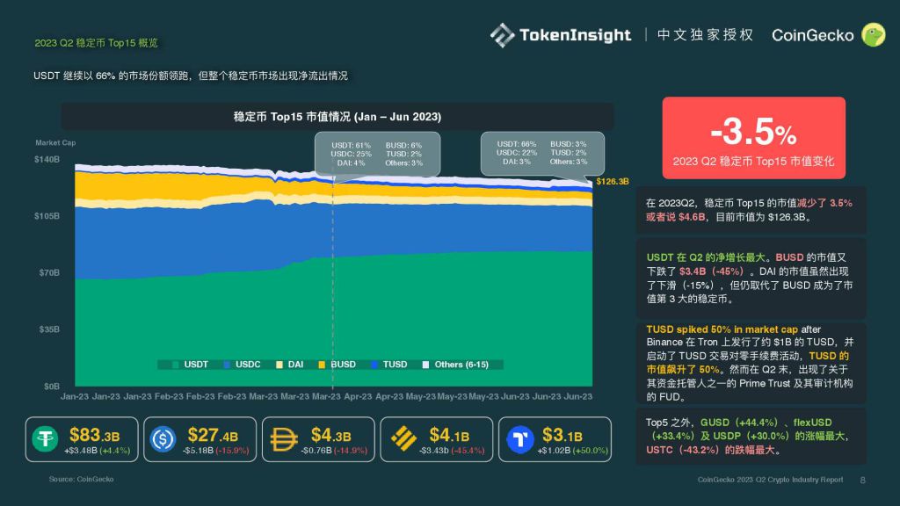900x506 pixels.
Task: Select the blue TUSD coin icon
Action: [520, 439]
